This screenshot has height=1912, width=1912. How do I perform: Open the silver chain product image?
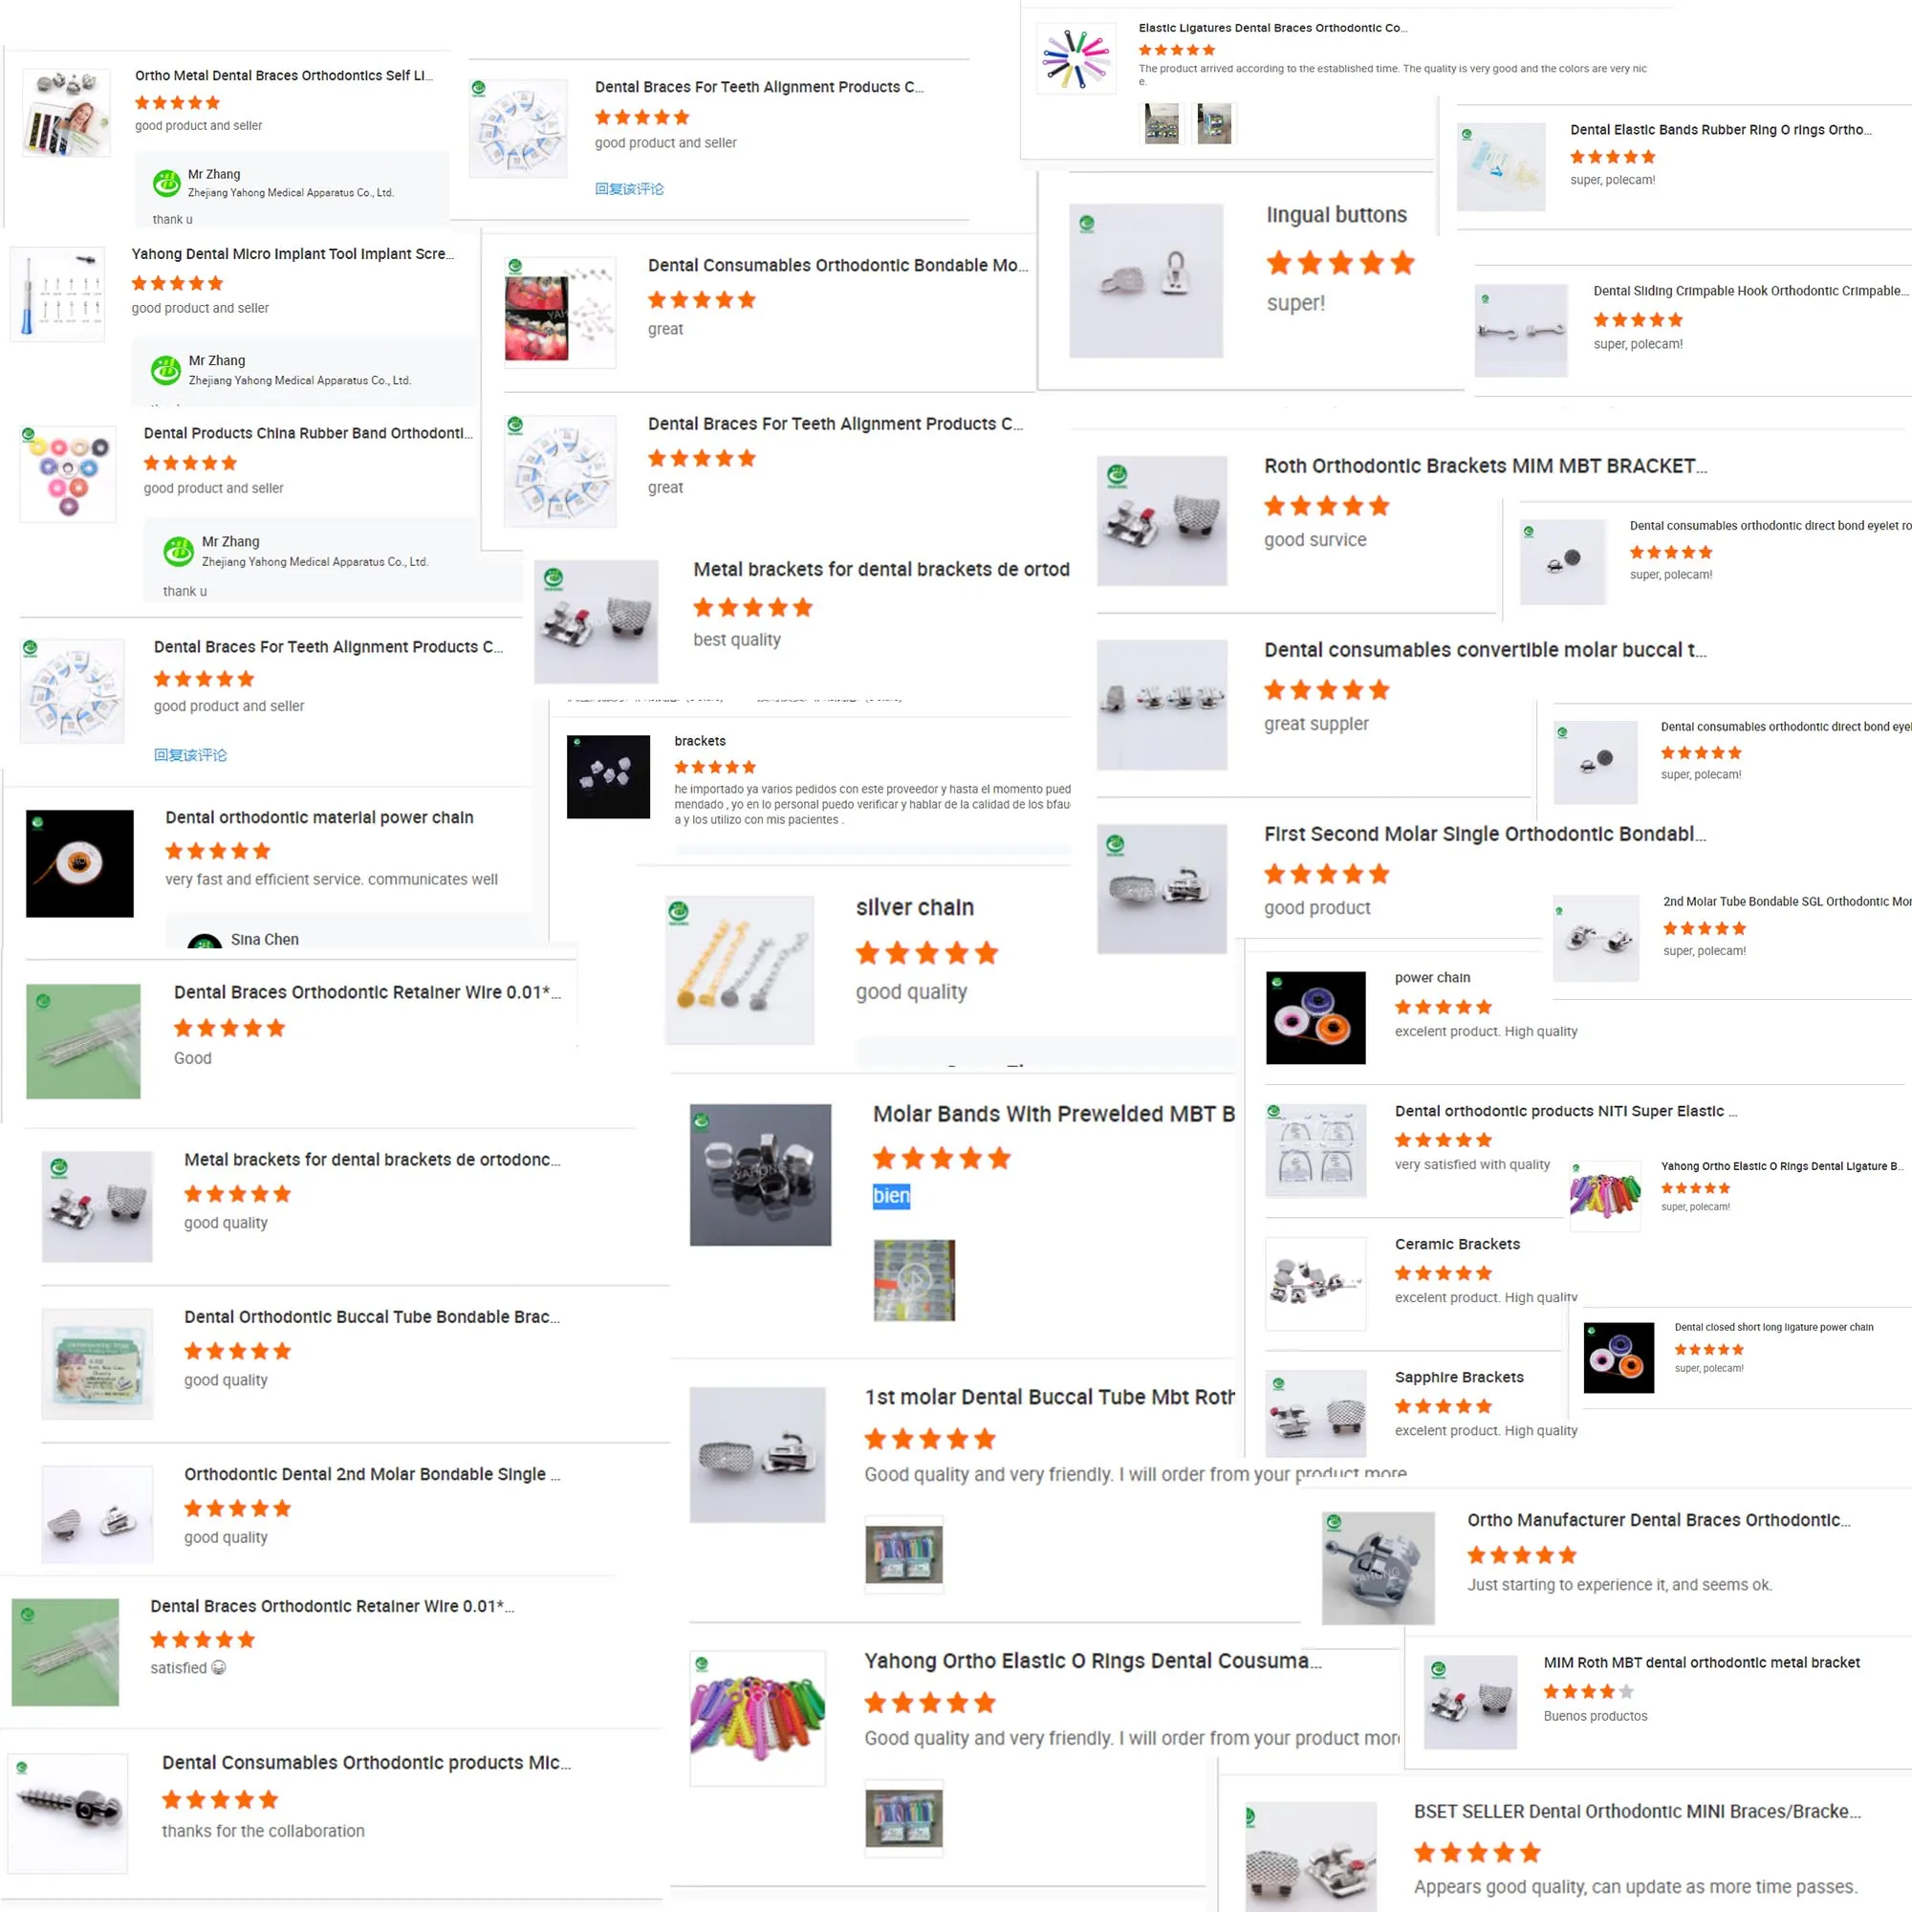739,969
